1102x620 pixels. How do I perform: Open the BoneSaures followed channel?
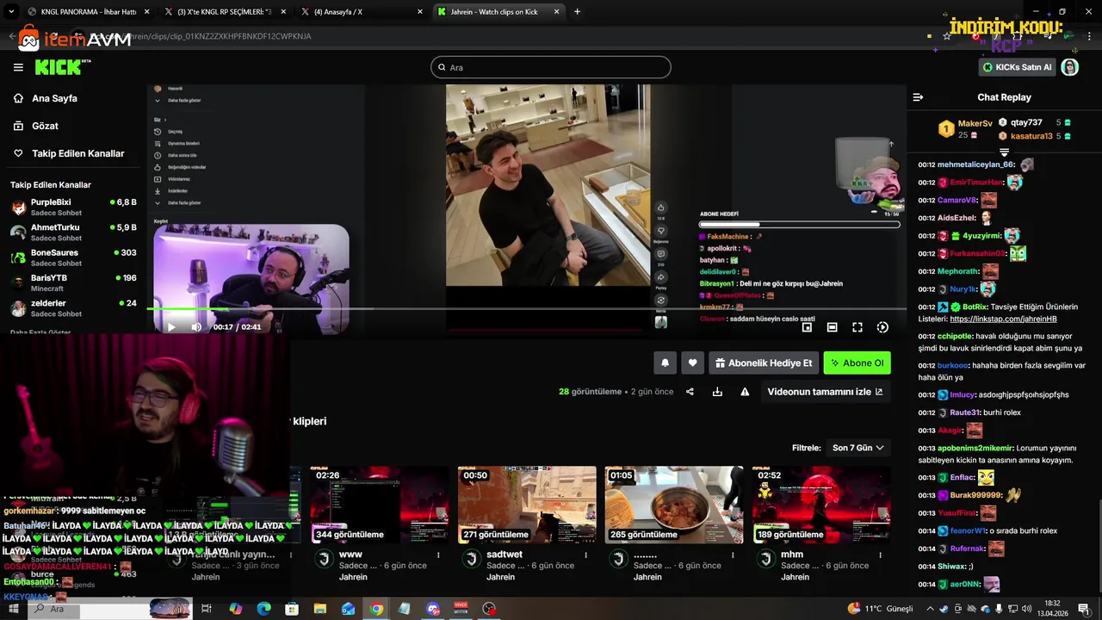[x=73, y=257]
